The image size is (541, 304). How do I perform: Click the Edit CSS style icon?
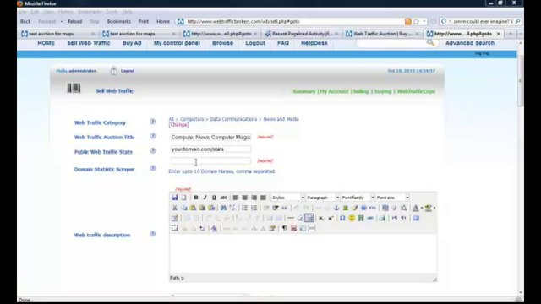[214, 228]
